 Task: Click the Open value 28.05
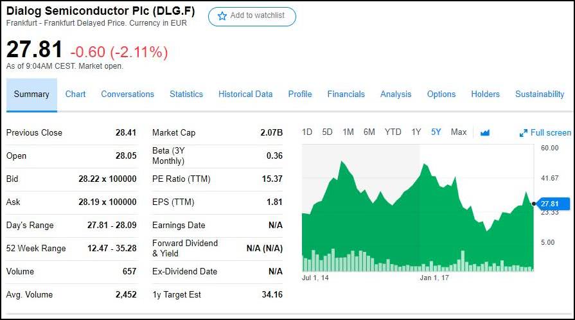[x=126, y=156]
